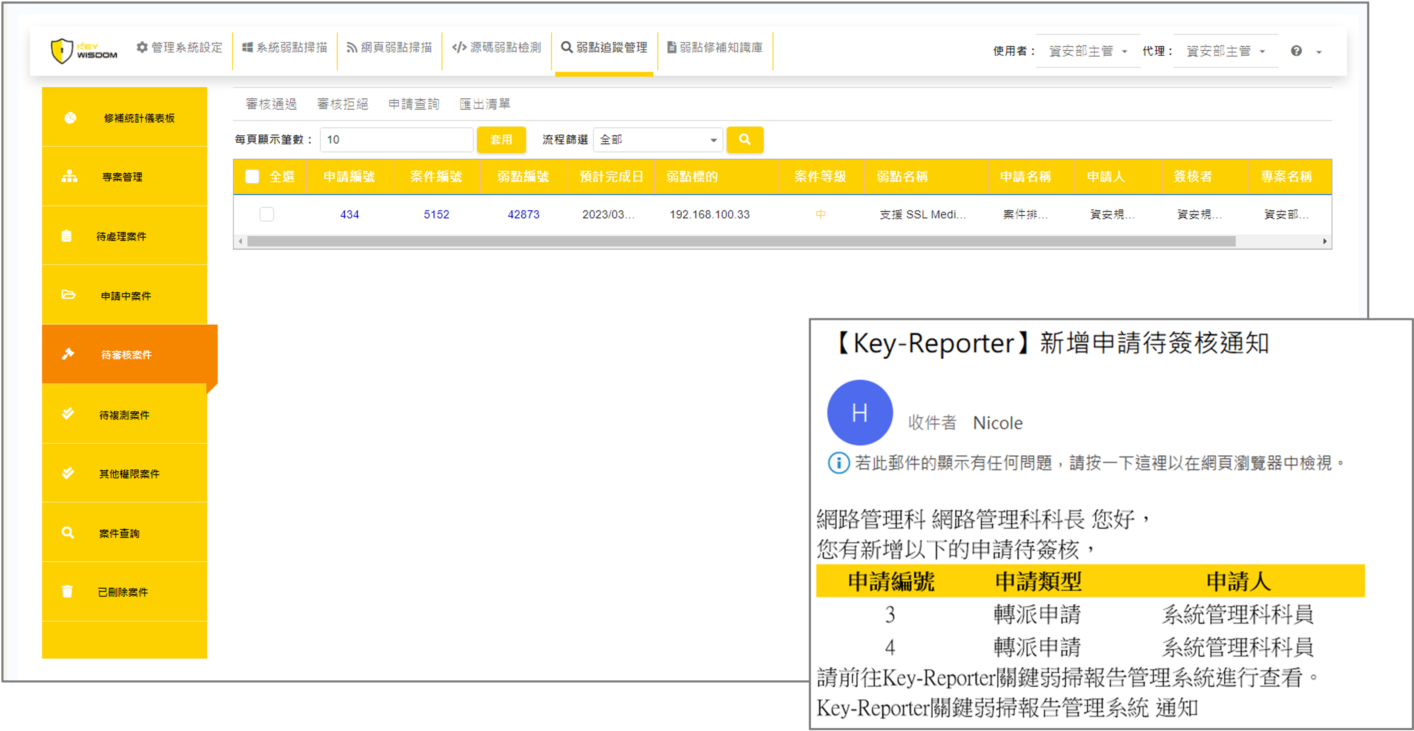The image size is (1414, 731).
Task: Switch to the 系統弱點掃描 tab
Action: [285, 48]
